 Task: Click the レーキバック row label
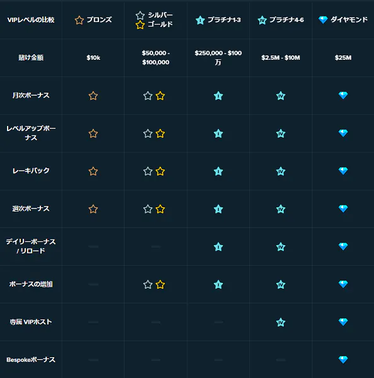[x=31, y=171]
